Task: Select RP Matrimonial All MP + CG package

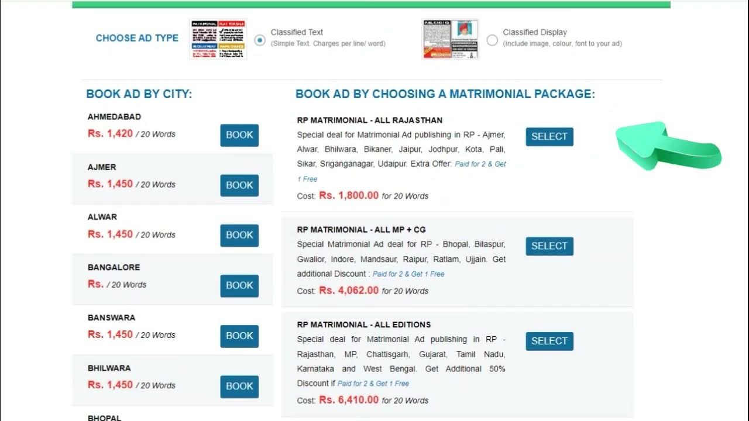Action: (x=549, y=246)
